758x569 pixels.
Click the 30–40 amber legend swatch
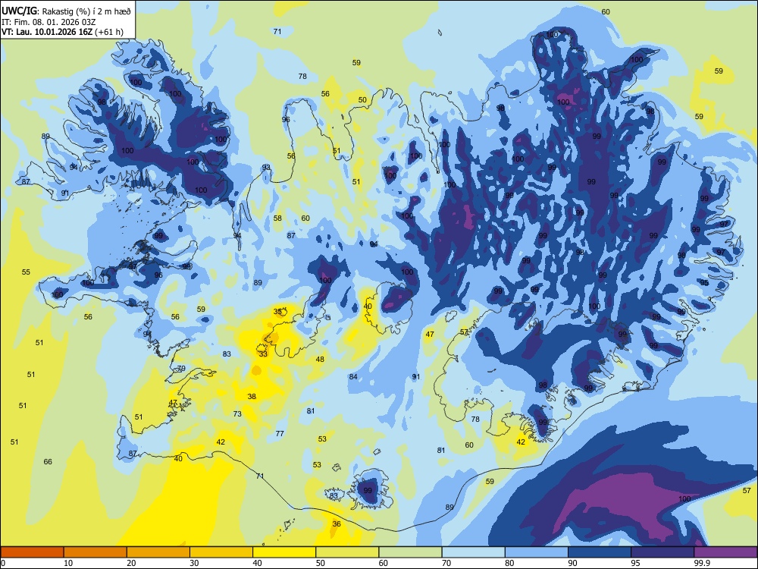click(221, 552)
